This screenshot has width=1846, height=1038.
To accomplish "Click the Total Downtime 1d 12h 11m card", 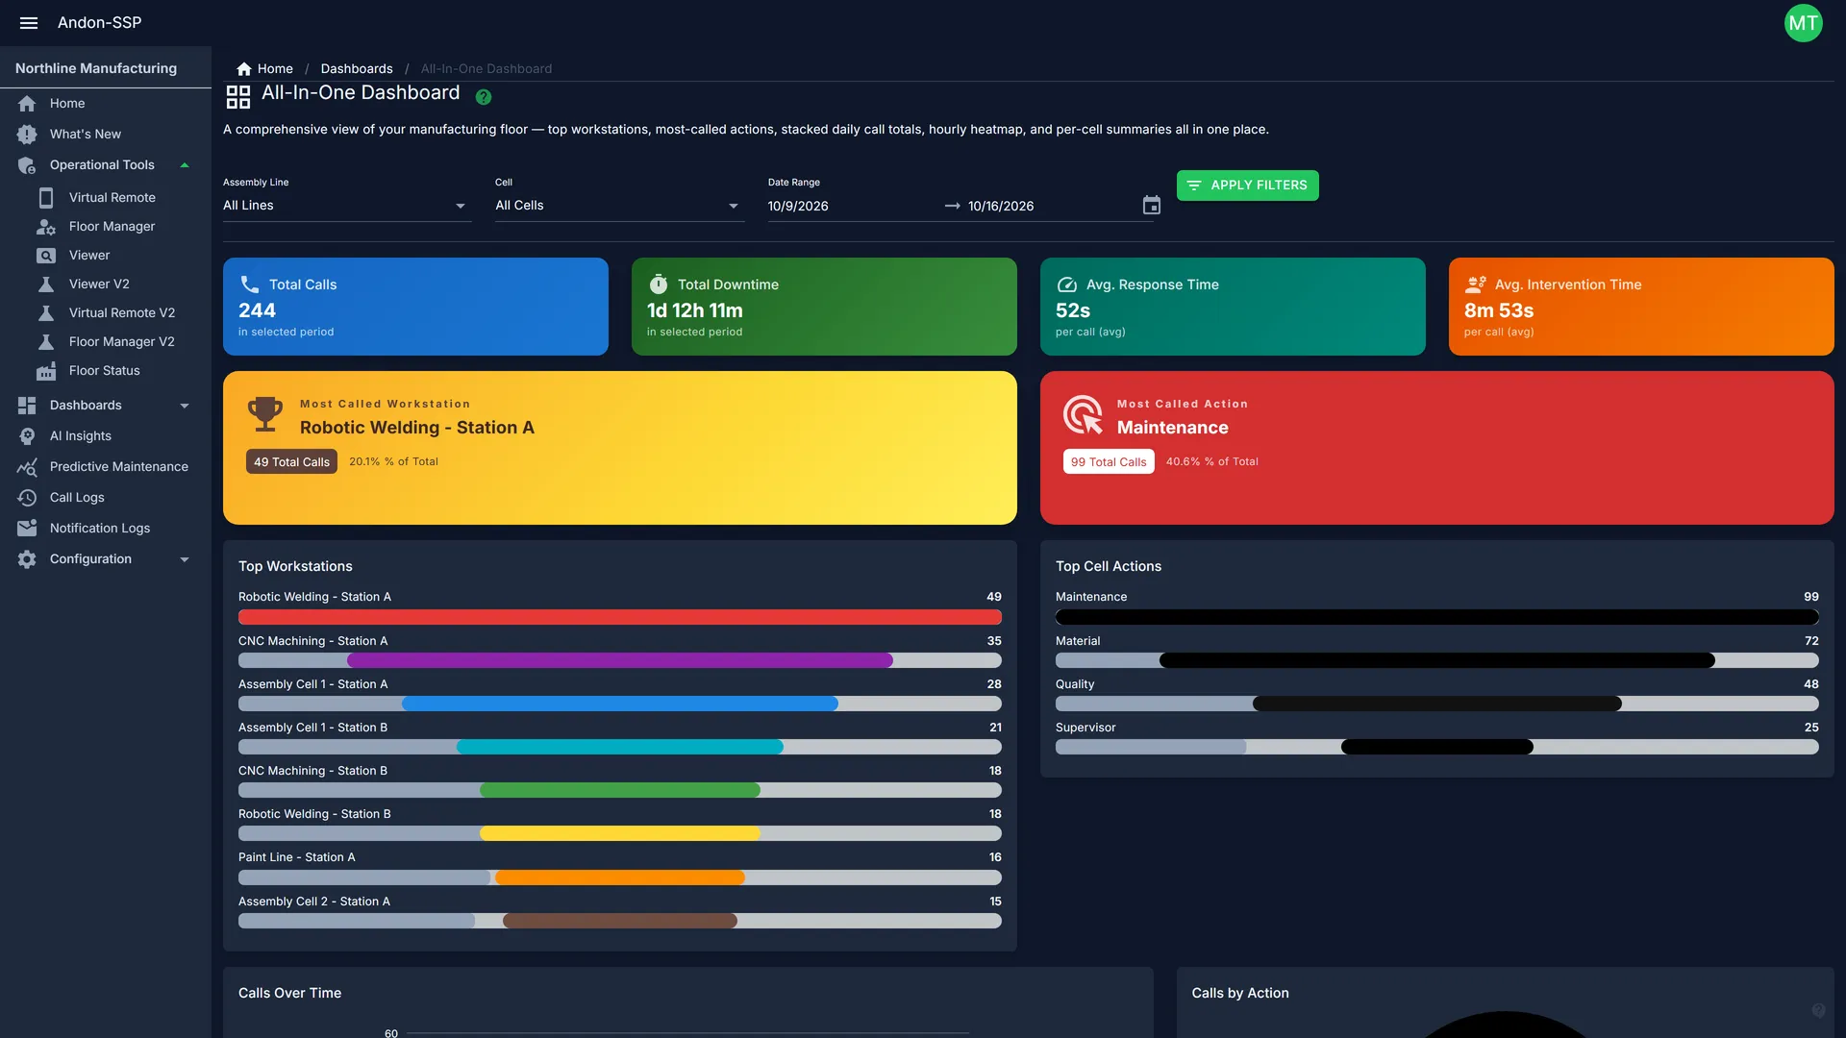I will coord(824,307).
